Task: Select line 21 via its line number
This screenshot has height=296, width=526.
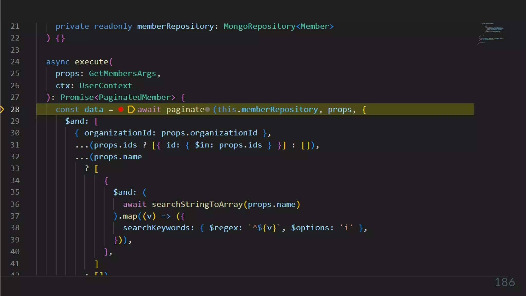Action: [x=15, y=26]
